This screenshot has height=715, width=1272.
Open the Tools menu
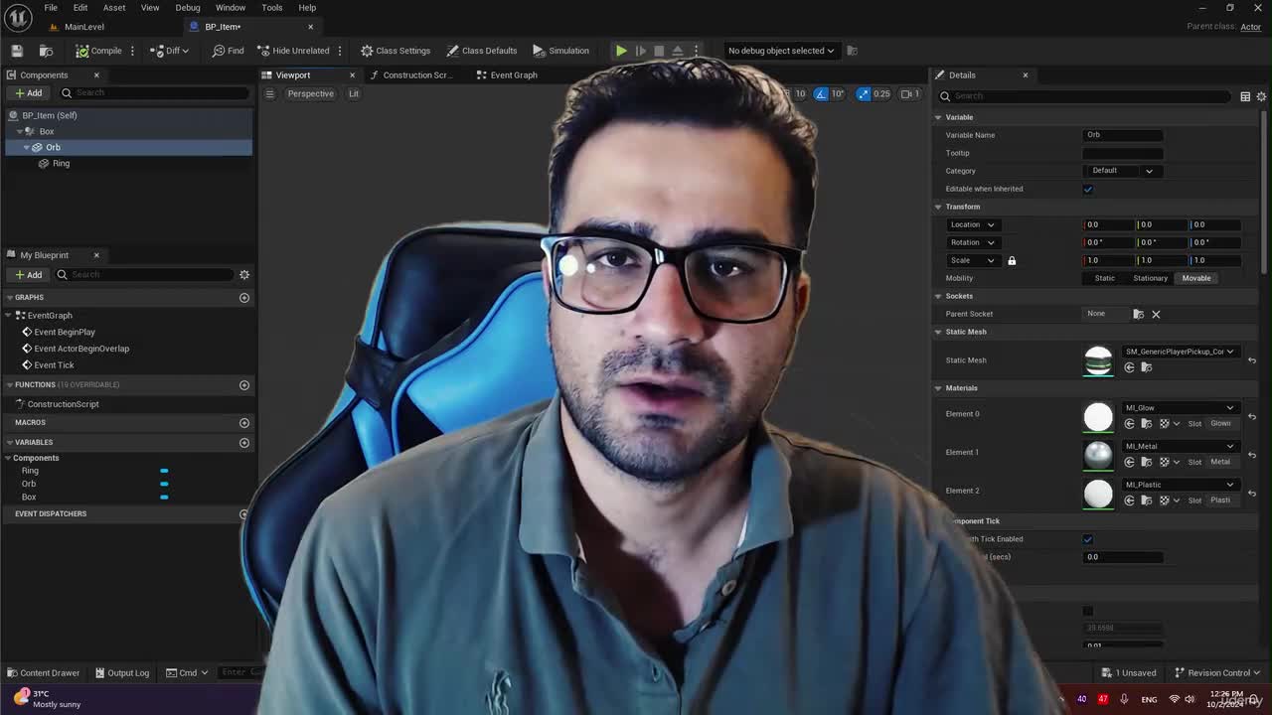[271, 8]
